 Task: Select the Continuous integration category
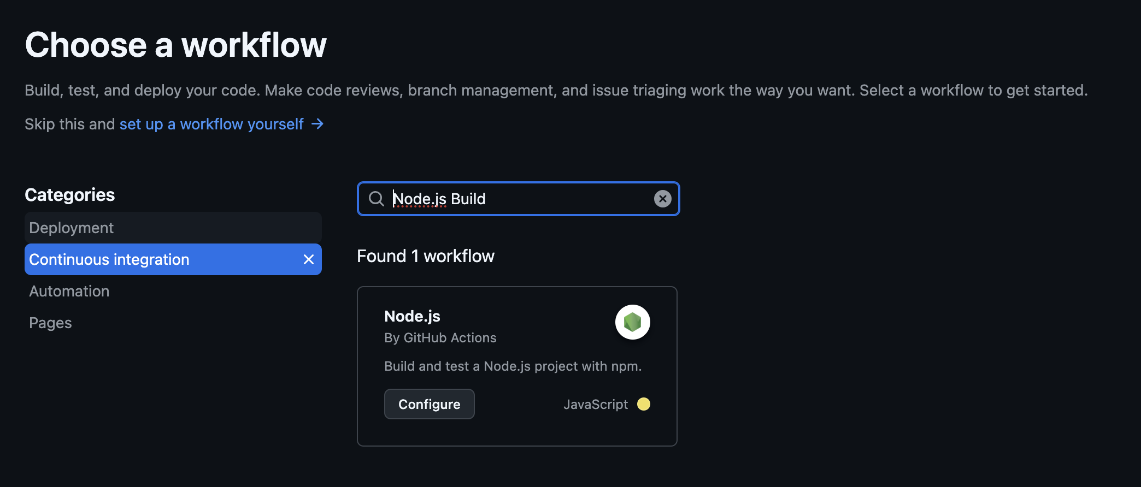109,259
